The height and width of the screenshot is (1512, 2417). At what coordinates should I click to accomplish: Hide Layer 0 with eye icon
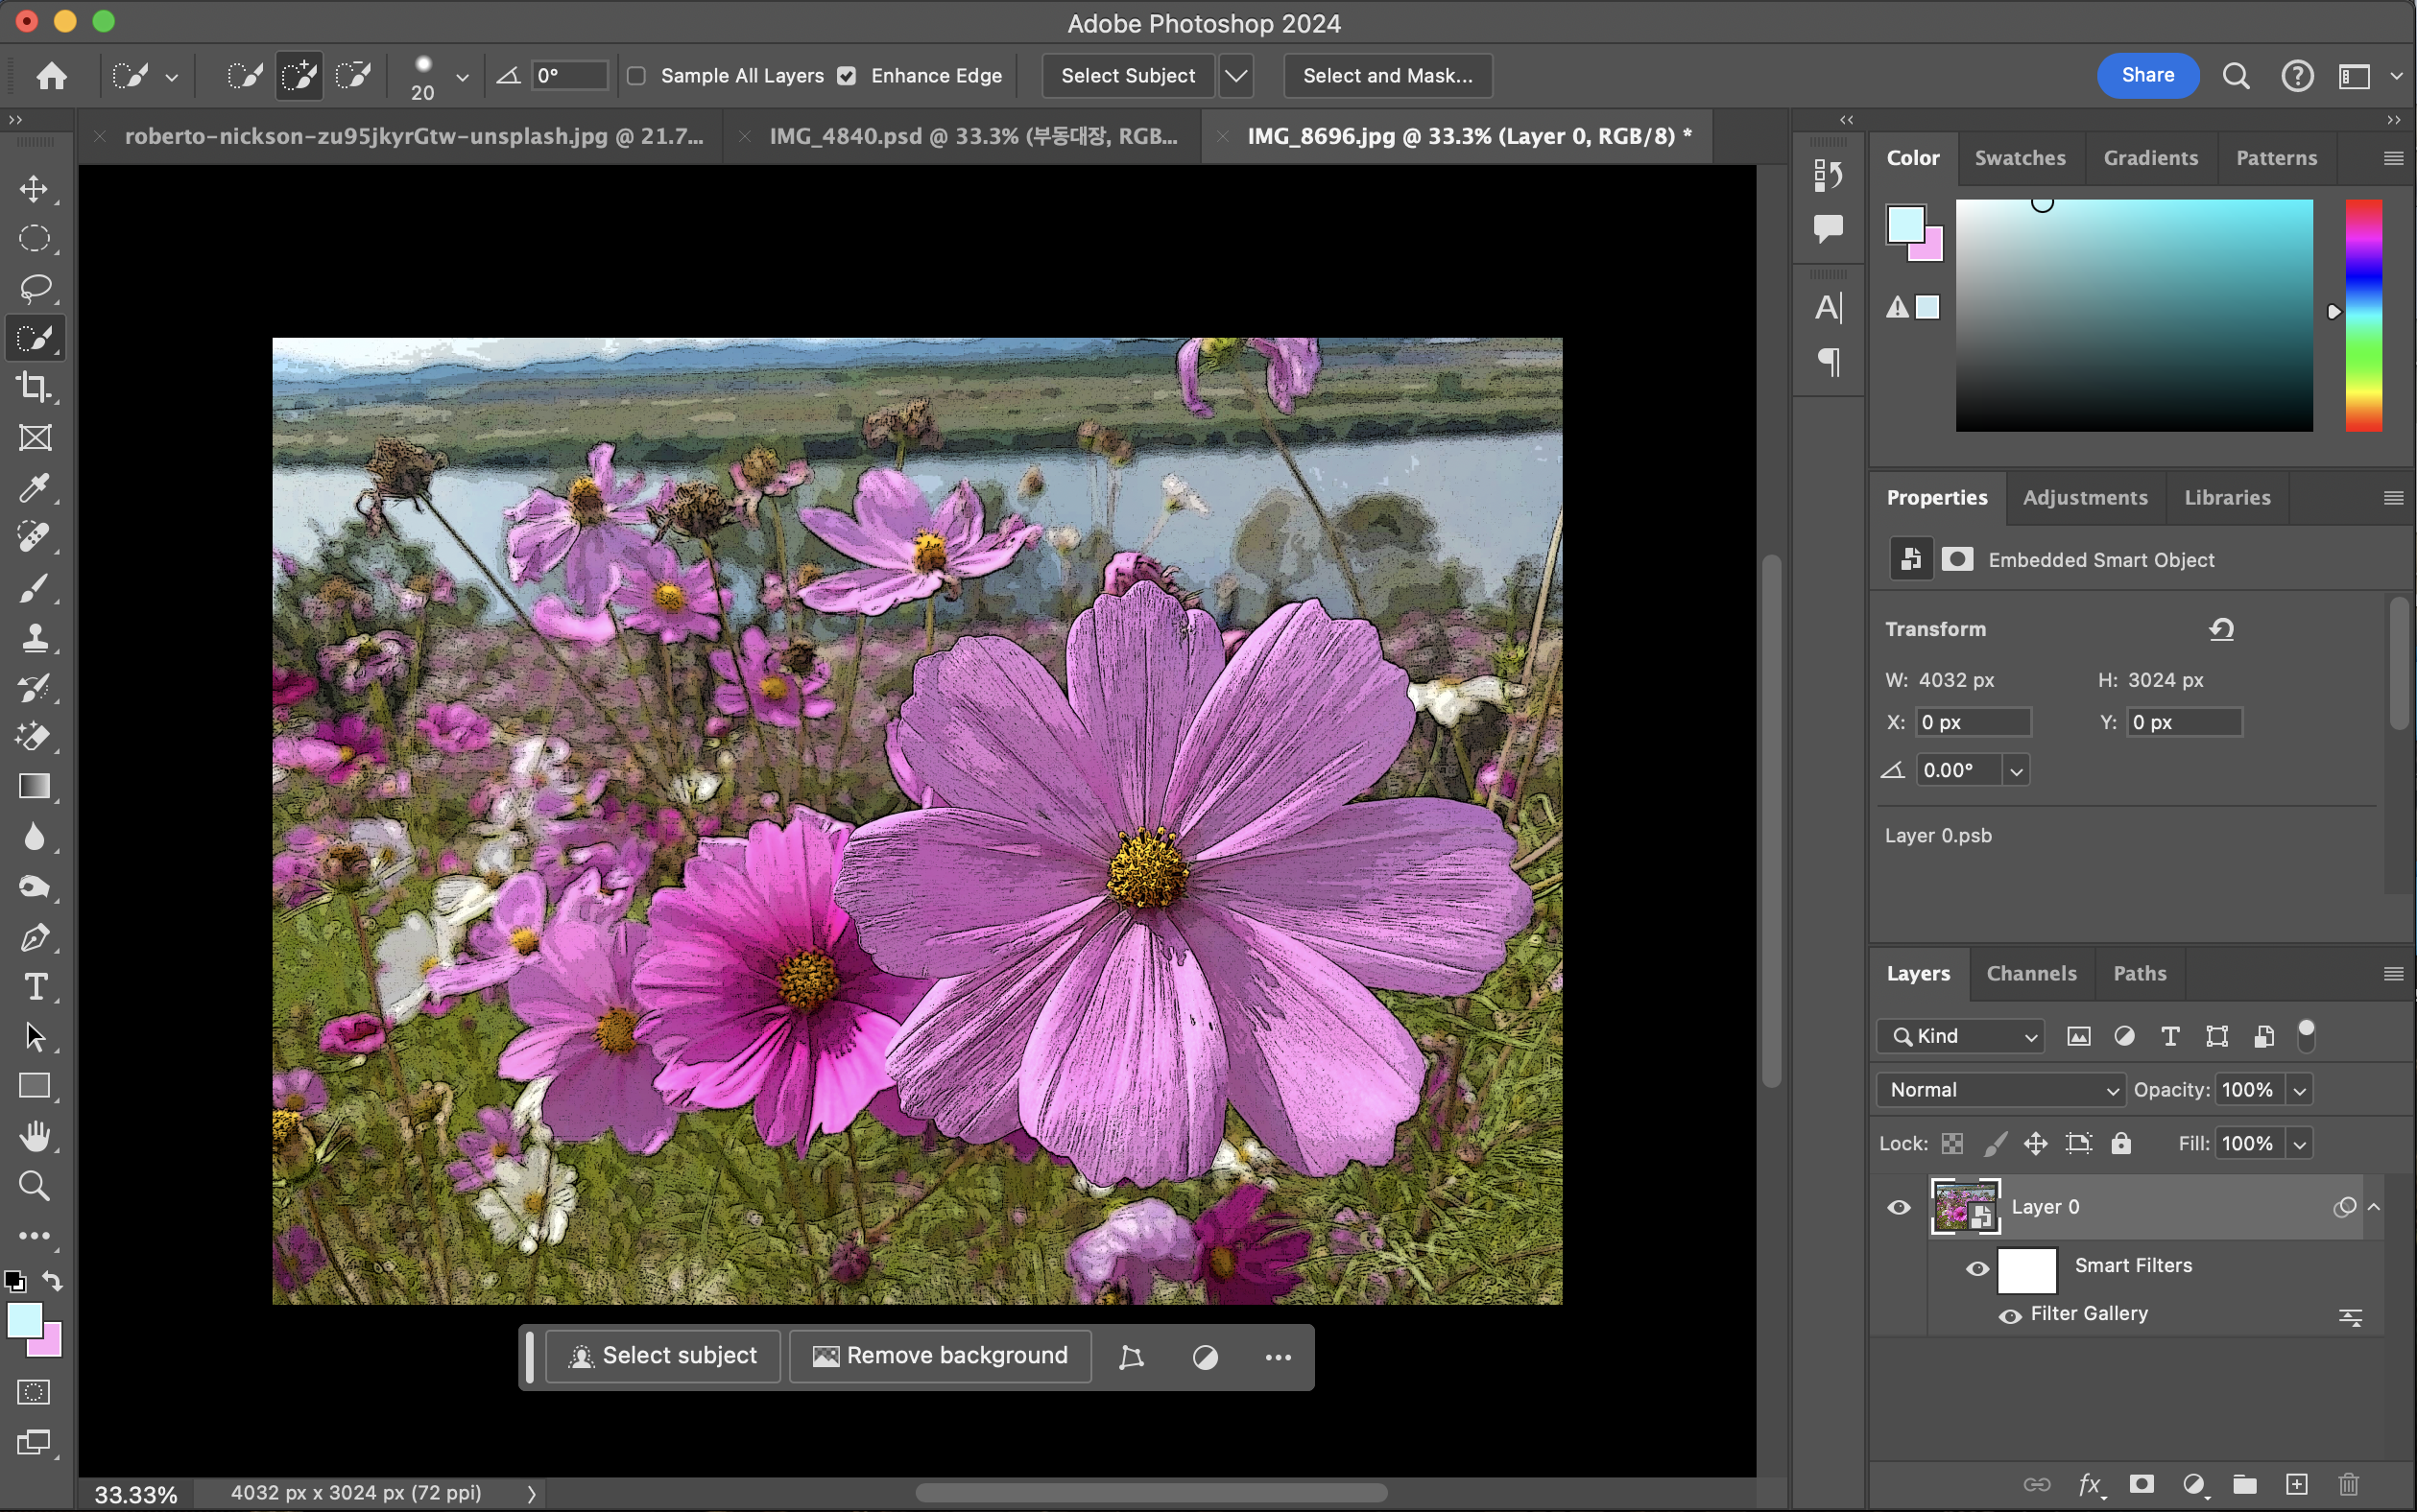click(1899, 1207)
